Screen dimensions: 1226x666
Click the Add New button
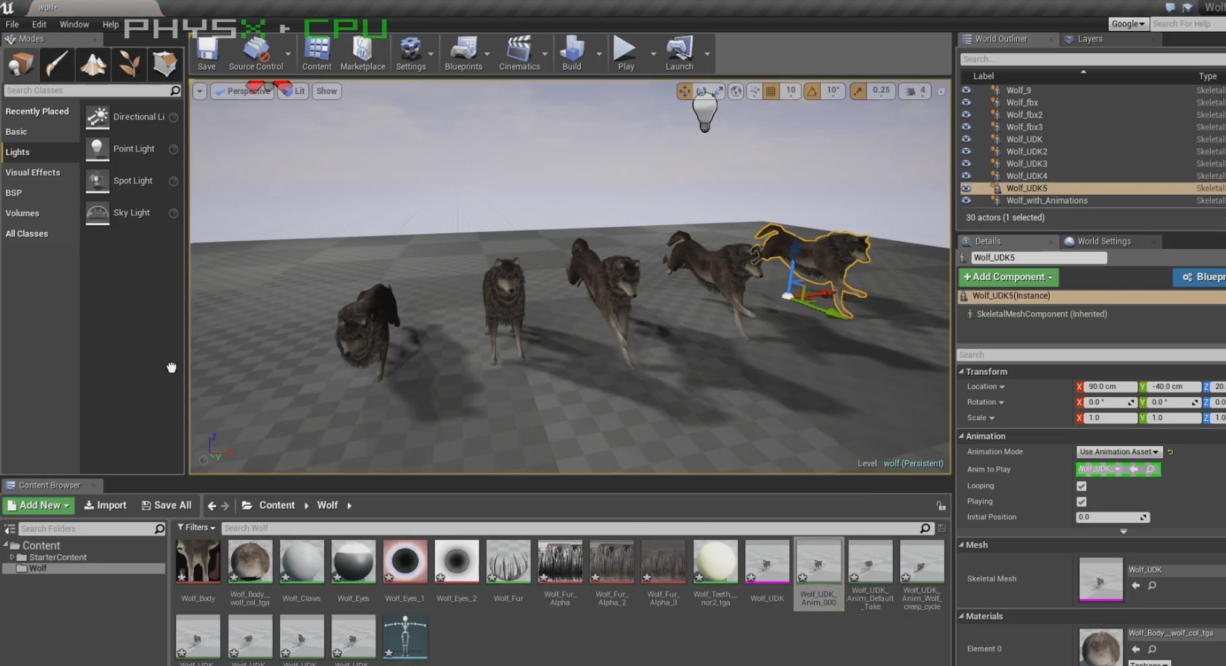click(38, 505)
